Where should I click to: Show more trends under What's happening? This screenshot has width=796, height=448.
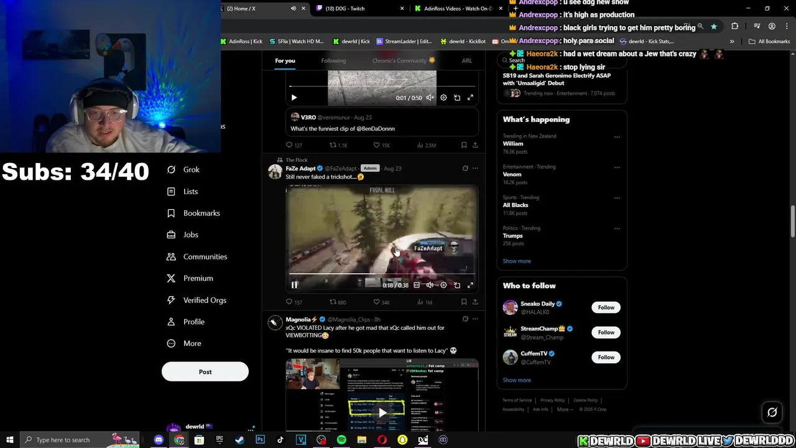pos(517,261)
